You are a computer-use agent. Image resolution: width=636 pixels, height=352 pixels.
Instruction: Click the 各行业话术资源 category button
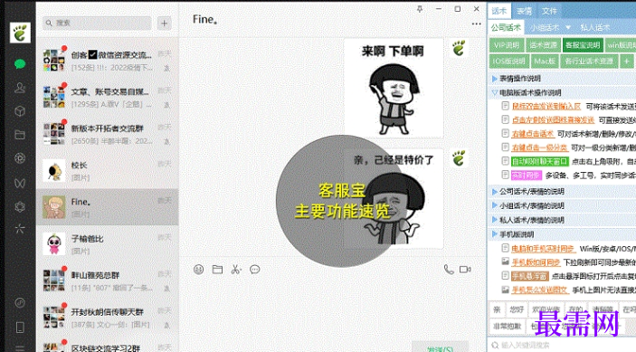589,62
